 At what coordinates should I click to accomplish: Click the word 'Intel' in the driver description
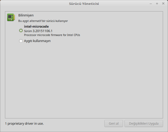point(70,35)
